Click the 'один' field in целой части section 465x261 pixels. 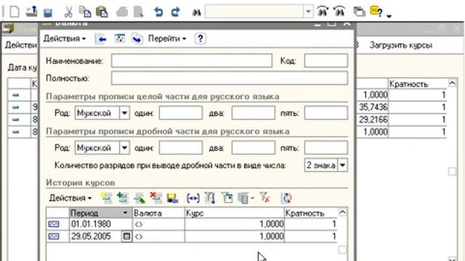(x=181, y=113)
